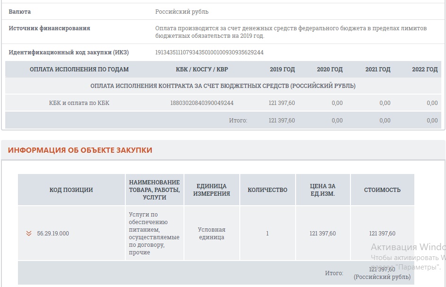Select unit price 121 397,60 under ЦЕНА ЗА ЕД.ИЗМ.
This screenshot has width=446, height=287.
(x=323, y=233)
